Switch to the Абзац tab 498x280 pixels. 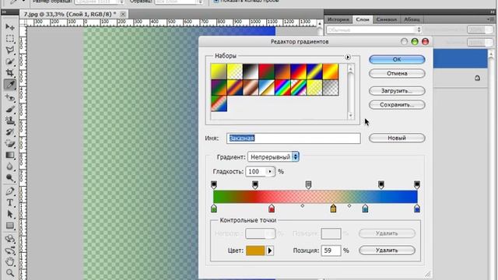click(412, 19)
